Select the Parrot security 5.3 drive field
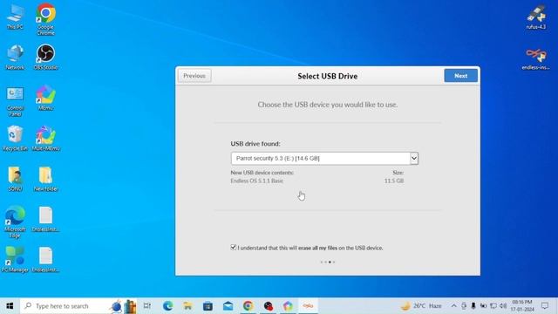 324,158
